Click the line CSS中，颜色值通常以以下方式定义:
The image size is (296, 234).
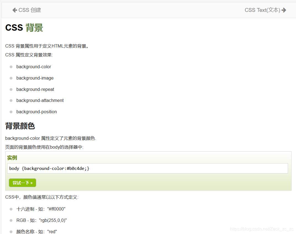(x=42, y=197)
